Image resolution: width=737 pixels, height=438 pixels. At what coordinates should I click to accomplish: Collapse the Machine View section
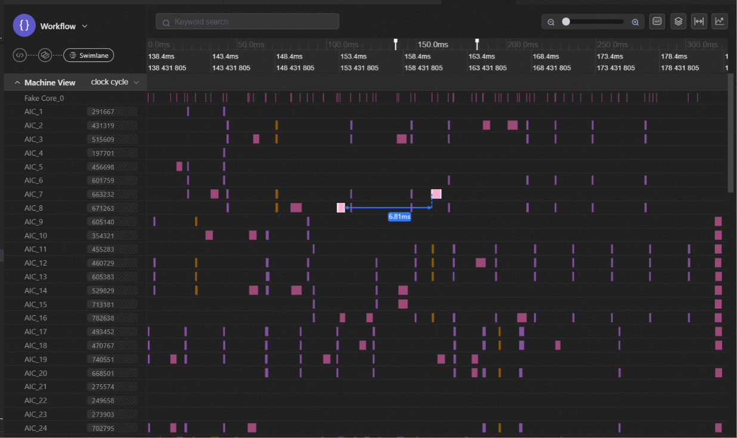[17, 82]
